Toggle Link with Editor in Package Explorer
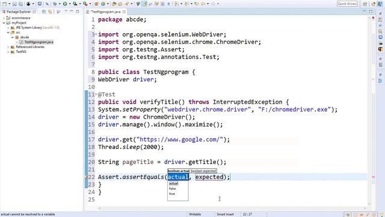Viewport: 385px width, 217px height. (50, 11)
